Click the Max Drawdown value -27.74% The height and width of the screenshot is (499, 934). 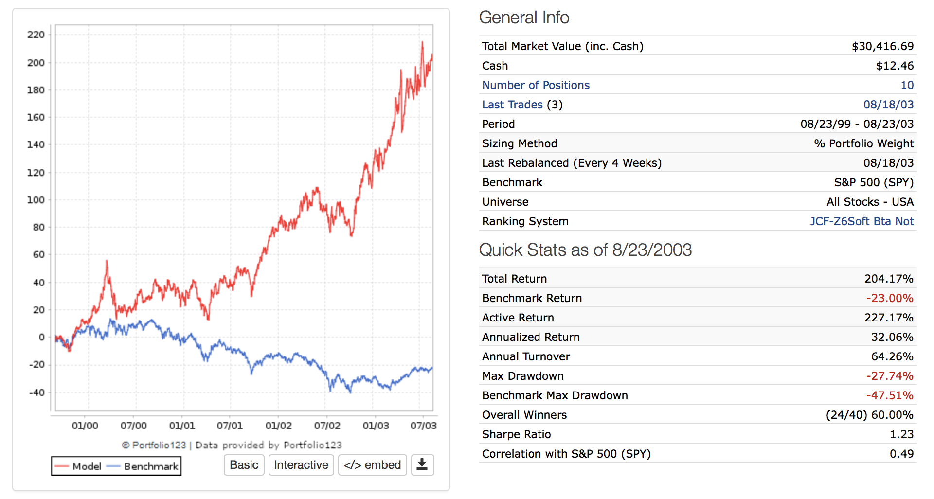click(889, 376)
